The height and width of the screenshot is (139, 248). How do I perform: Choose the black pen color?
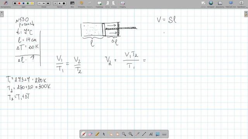(15, 3)
